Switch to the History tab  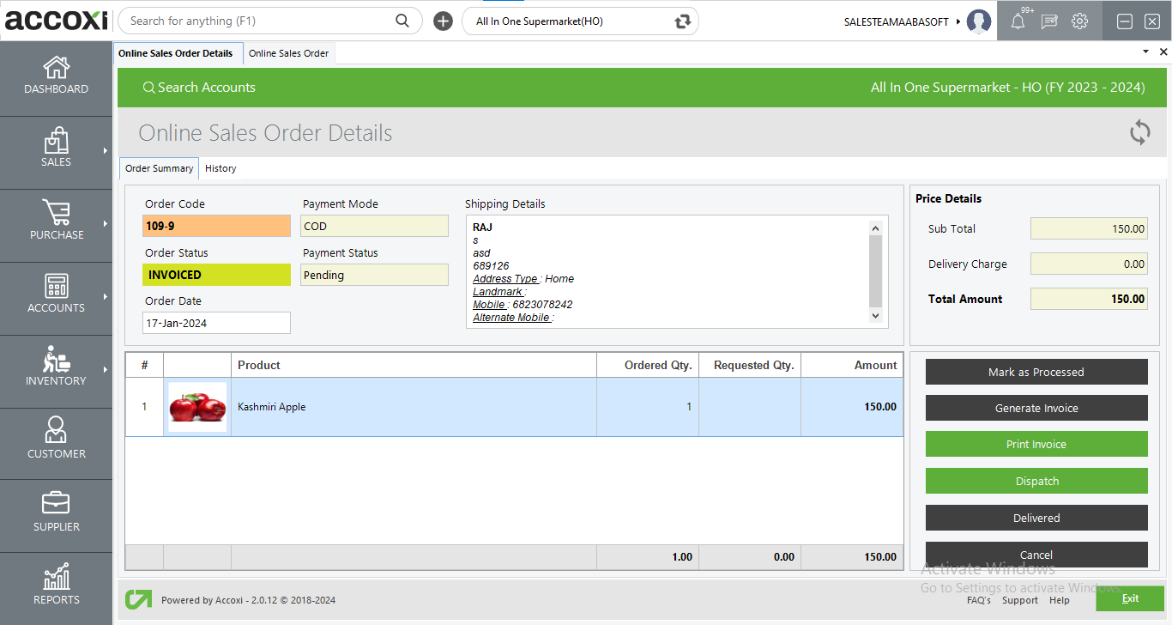[x=221, y=168]
